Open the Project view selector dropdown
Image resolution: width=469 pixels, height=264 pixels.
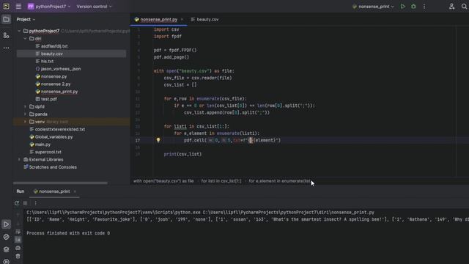tap(26, 20)
